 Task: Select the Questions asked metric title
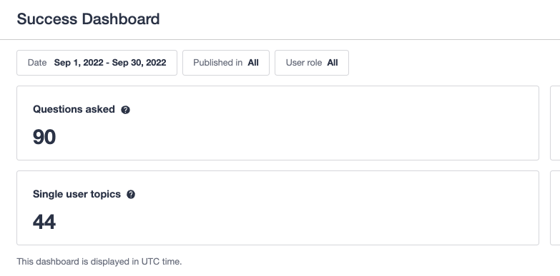click(74, 109)
